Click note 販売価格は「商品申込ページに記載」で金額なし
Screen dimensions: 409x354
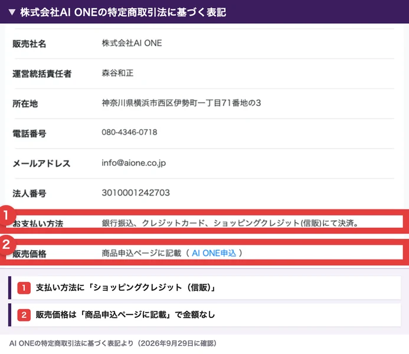pos(125,314)
